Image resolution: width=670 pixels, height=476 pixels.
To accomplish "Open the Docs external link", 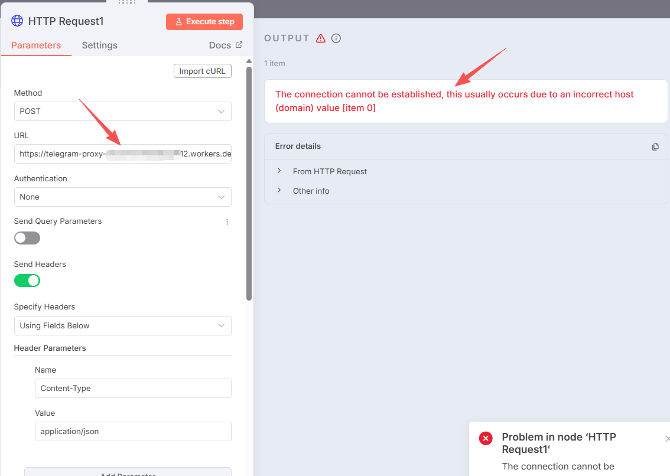I will pos(225,45).
